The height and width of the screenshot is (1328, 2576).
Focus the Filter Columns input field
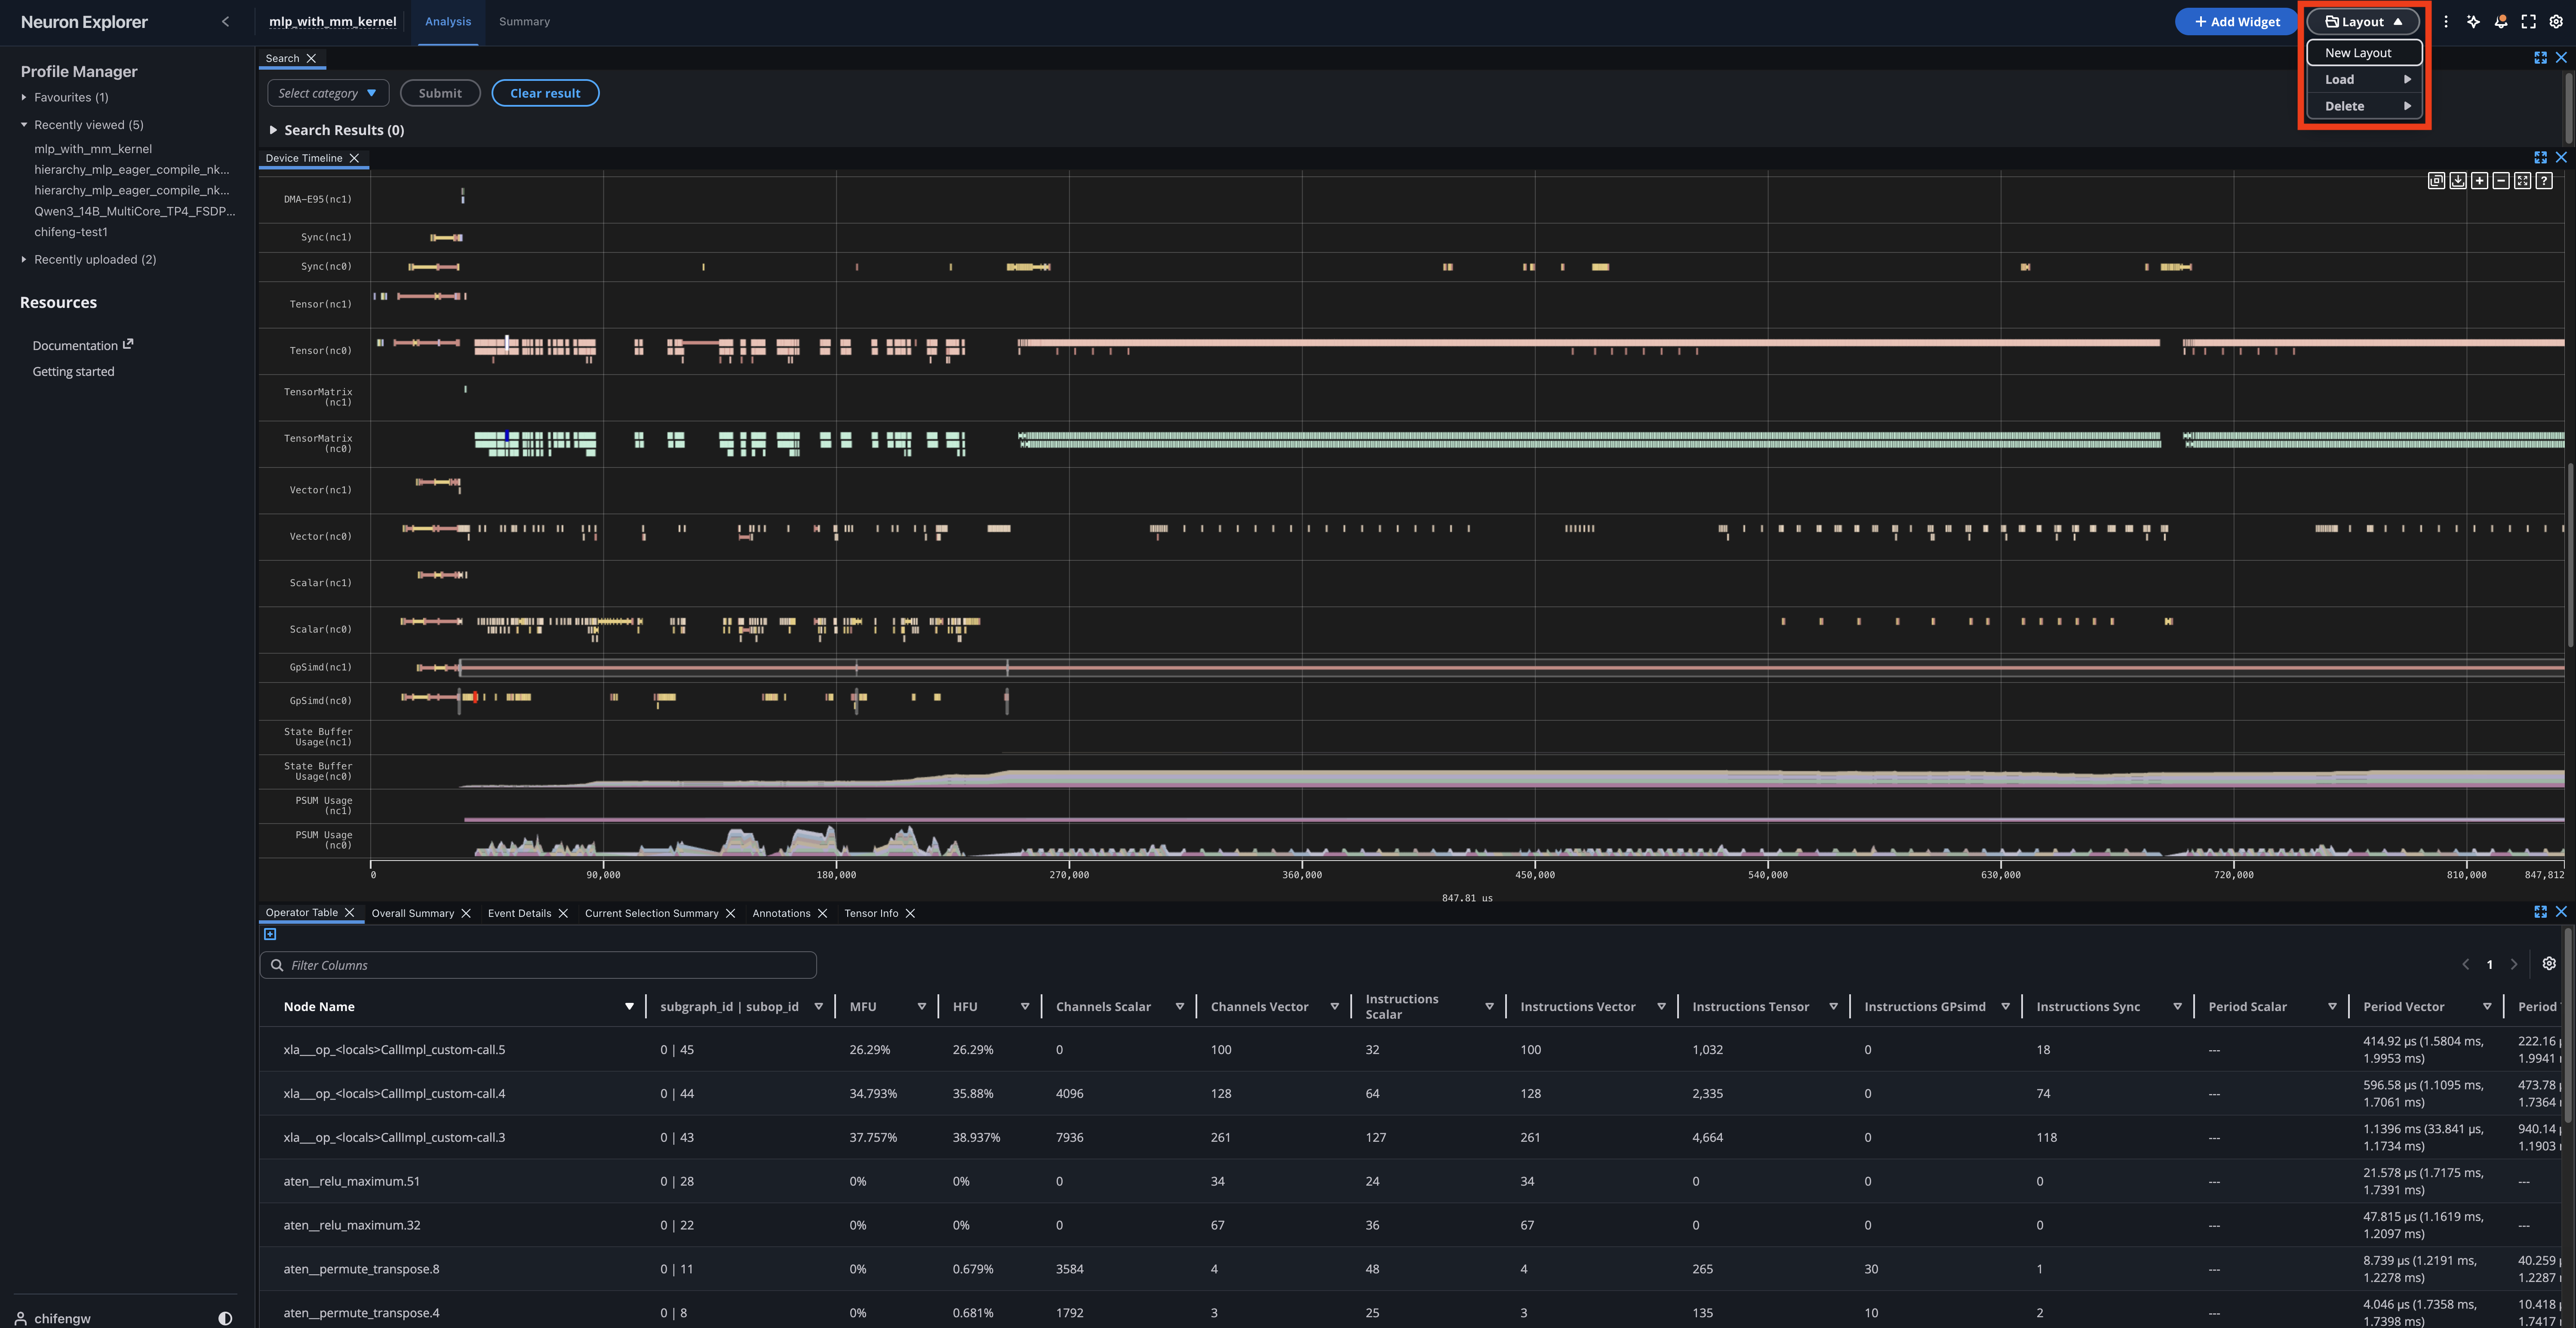coord(538,965)
